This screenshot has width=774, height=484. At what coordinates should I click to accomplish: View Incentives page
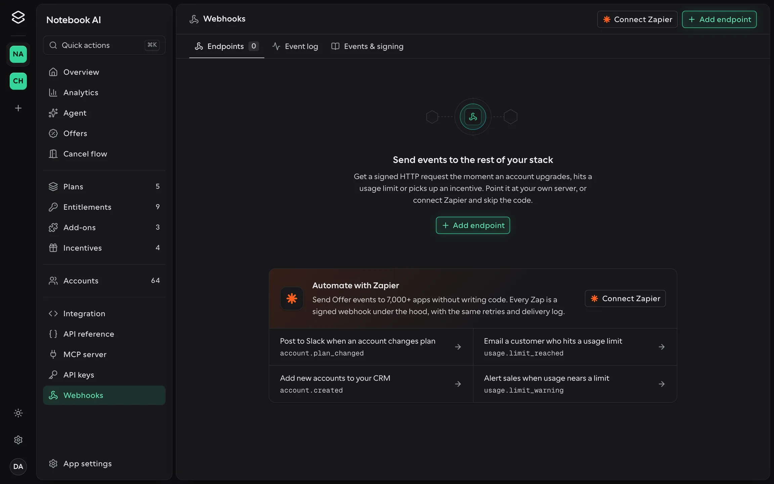pos(104,248)
